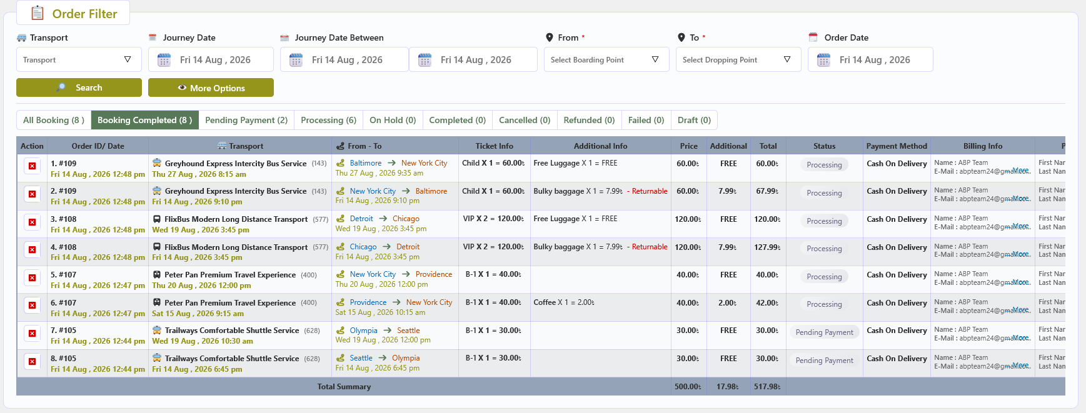Switch to On Hold (0) tab

tap(393, 120)
